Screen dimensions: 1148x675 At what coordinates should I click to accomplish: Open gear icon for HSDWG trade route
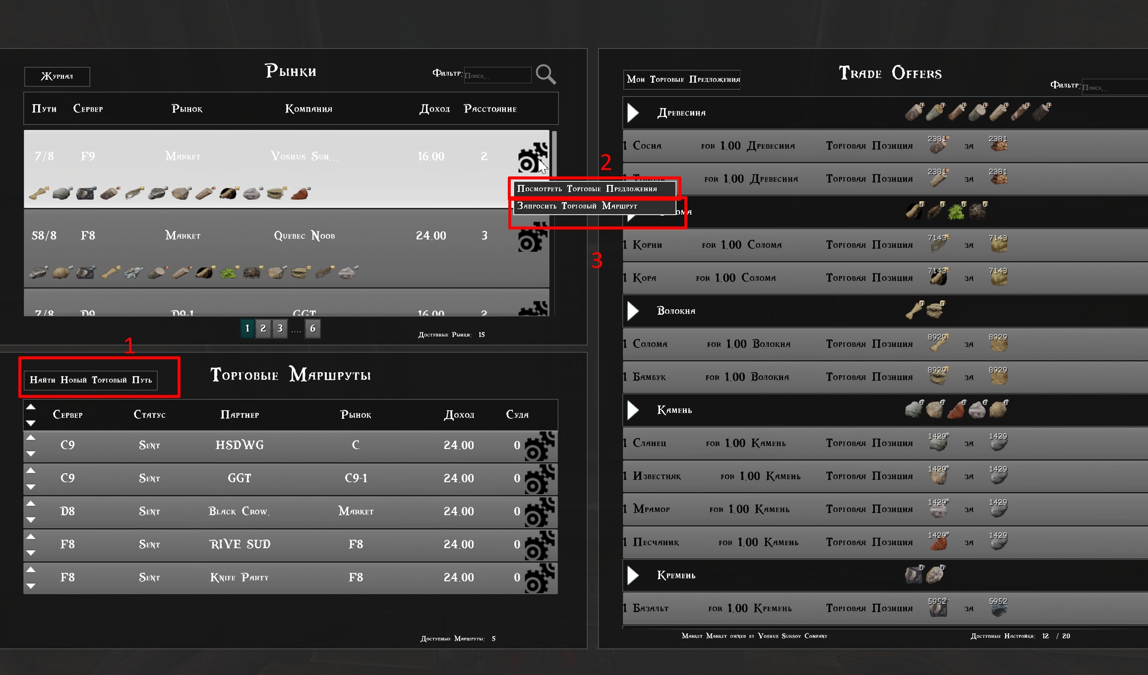[539, 446]
